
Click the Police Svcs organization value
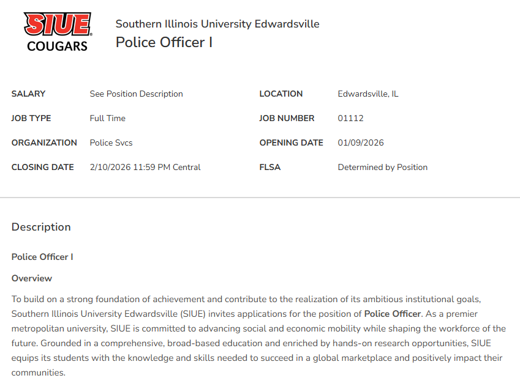[x=111, y=143]
